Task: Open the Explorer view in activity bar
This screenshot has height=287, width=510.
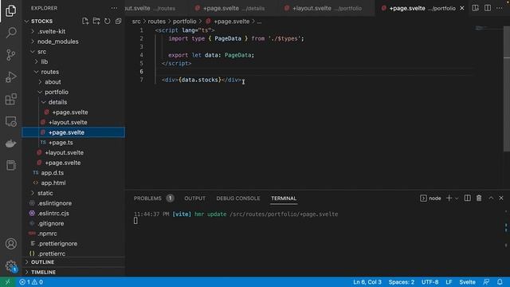Action: click(10, 10)
